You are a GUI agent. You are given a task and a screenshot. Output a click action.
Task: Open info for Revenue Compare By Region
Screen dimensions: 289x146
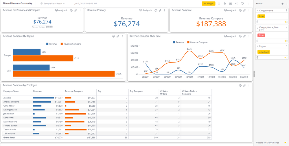pyautogui.click(x=113, y=36)
